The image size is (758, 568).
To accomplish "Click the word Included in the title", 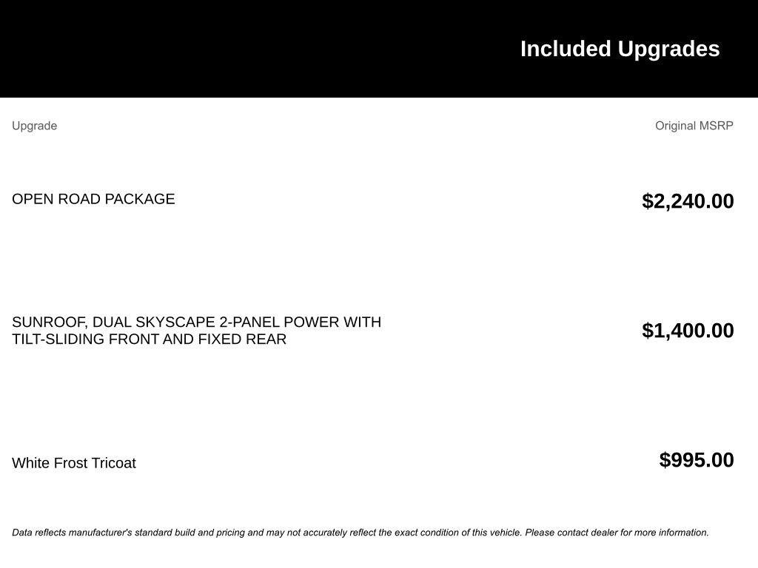I will click(x=566, y=49).
